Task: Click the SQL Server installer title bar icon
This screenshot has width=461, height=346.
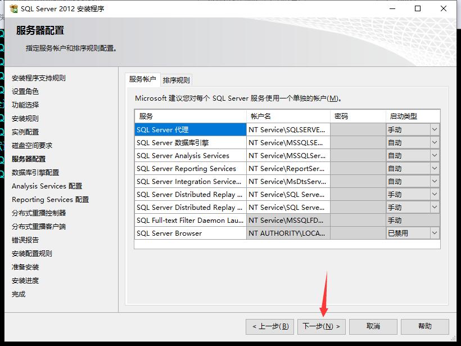Action: (x=13, y=9)
